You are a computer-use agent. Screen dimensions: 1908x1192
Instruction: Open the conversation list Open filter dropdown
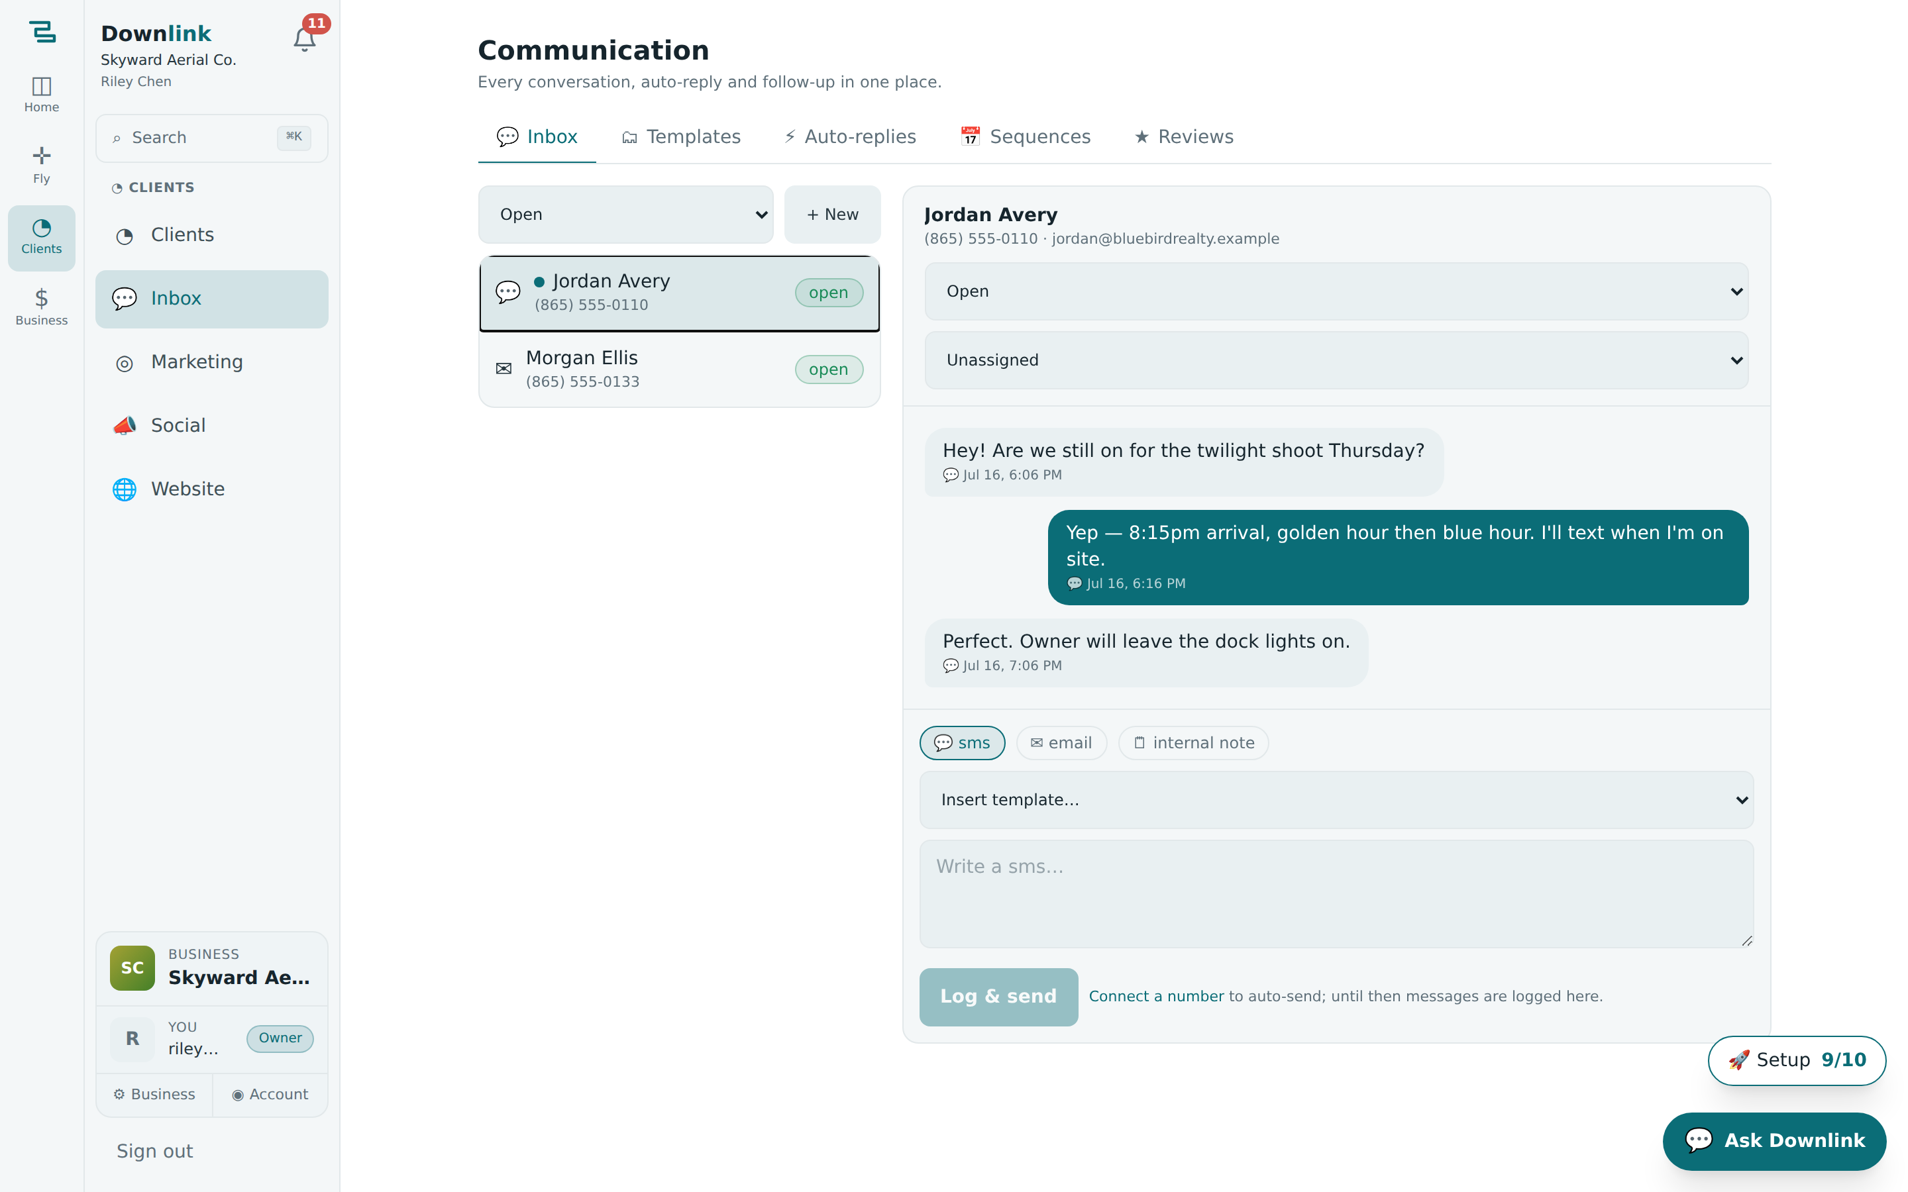(625, 215)
